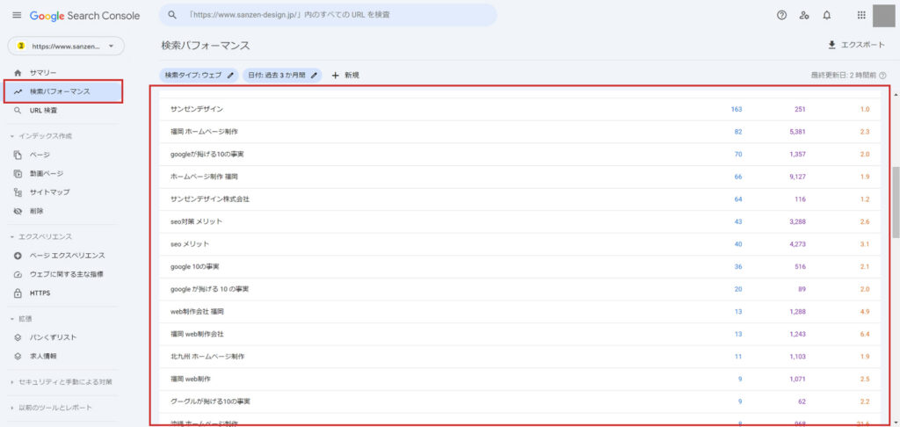Collapse the インデックス作成 section

point(41,136)
